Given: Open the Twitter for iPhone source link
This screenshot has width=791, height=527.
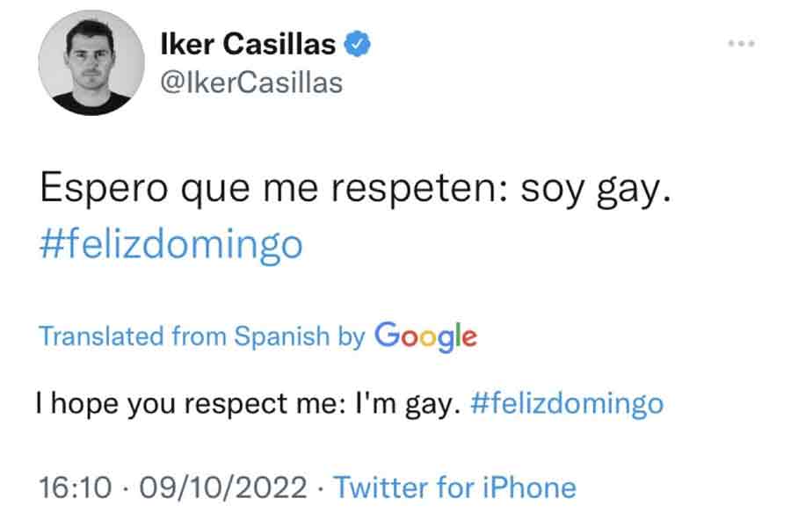Looking at the screenshot, I should pyautogui.click(x=454, y=487).
